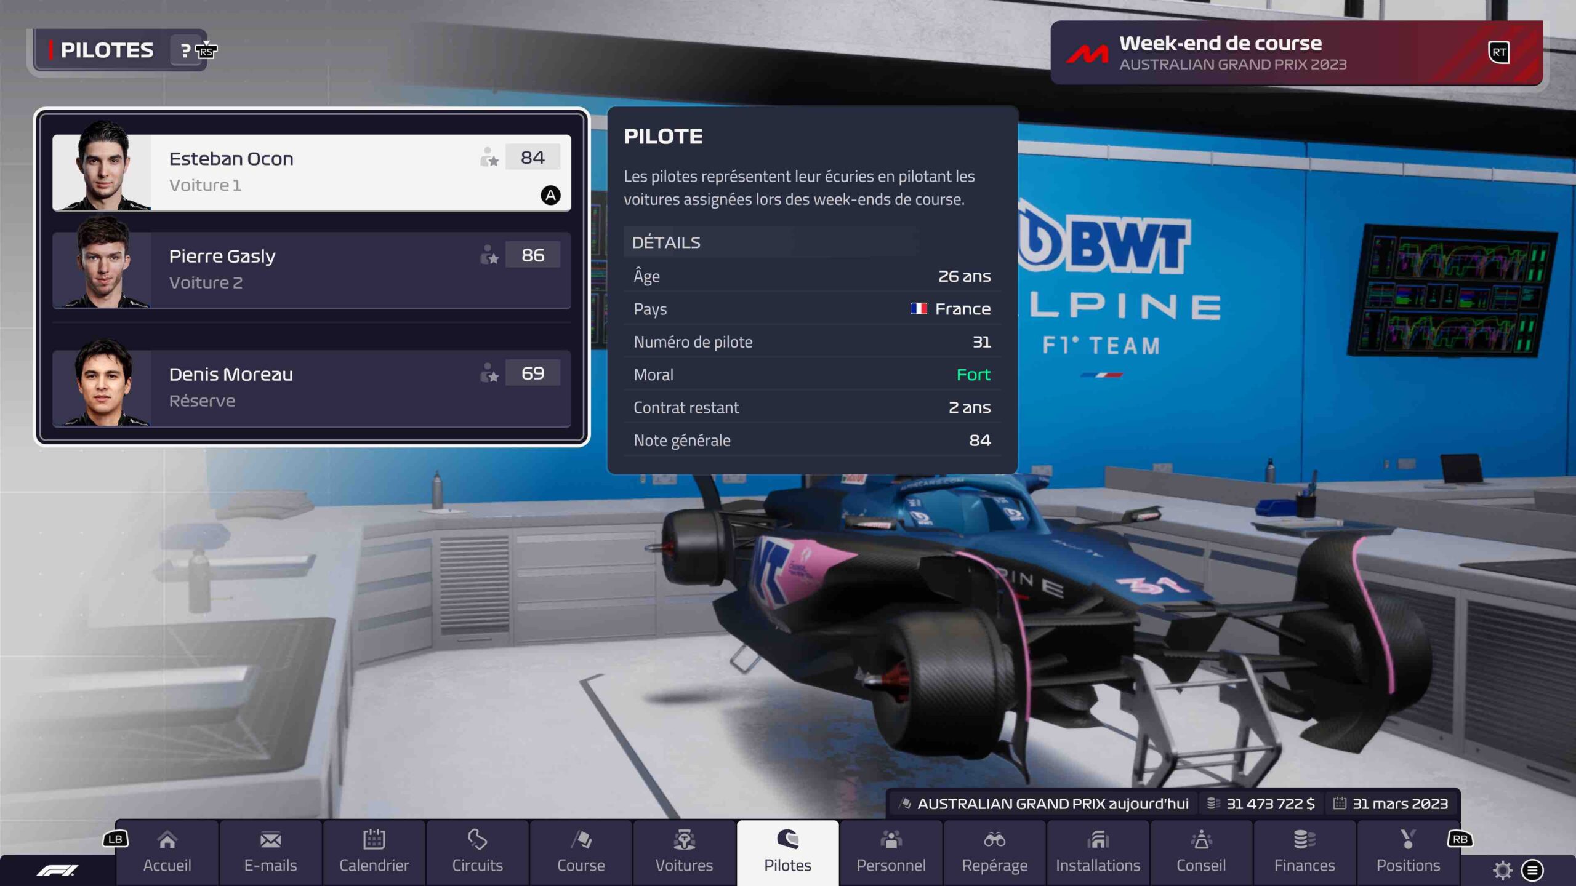The height and width of the screenshot is (886, 1576).
Task: Click the rating star icon on Esteban Ocon
Action: coord(489,158)
